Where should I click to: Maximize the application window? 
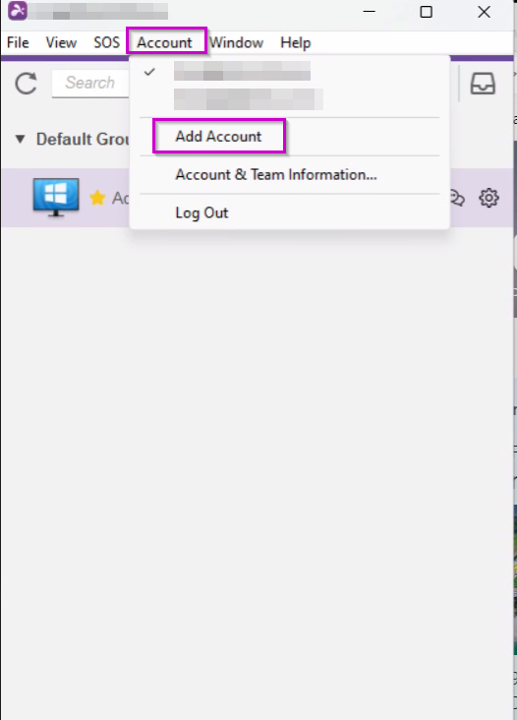coord(427,12)
